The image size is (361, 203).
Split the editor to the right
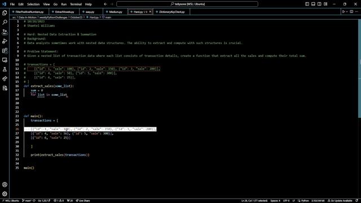point(351,11)
